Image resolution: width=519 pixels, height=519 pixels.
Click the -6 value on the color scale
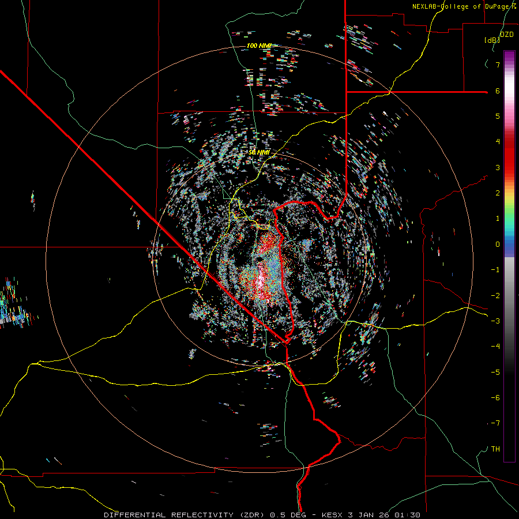[x=495, y=398]
